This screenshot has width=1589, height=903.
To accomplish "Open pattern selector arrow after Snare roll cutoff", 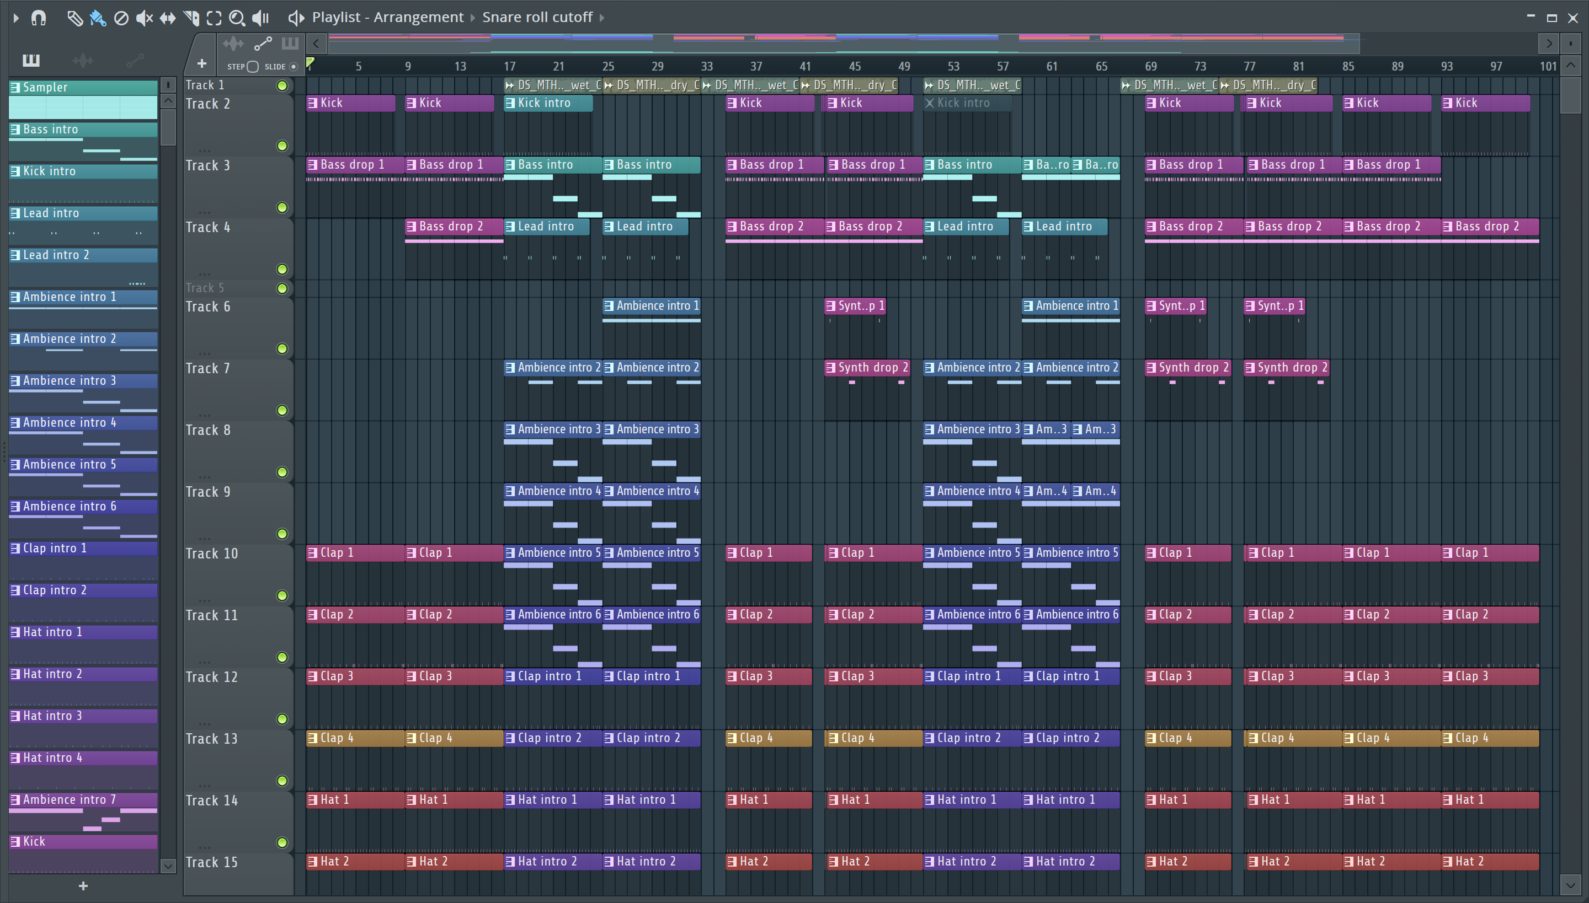I will tap(601, 18).
